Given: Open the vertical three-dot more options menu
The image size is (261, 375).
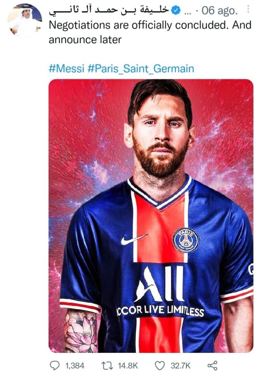Looking at the screenshot, I should 248,10.
